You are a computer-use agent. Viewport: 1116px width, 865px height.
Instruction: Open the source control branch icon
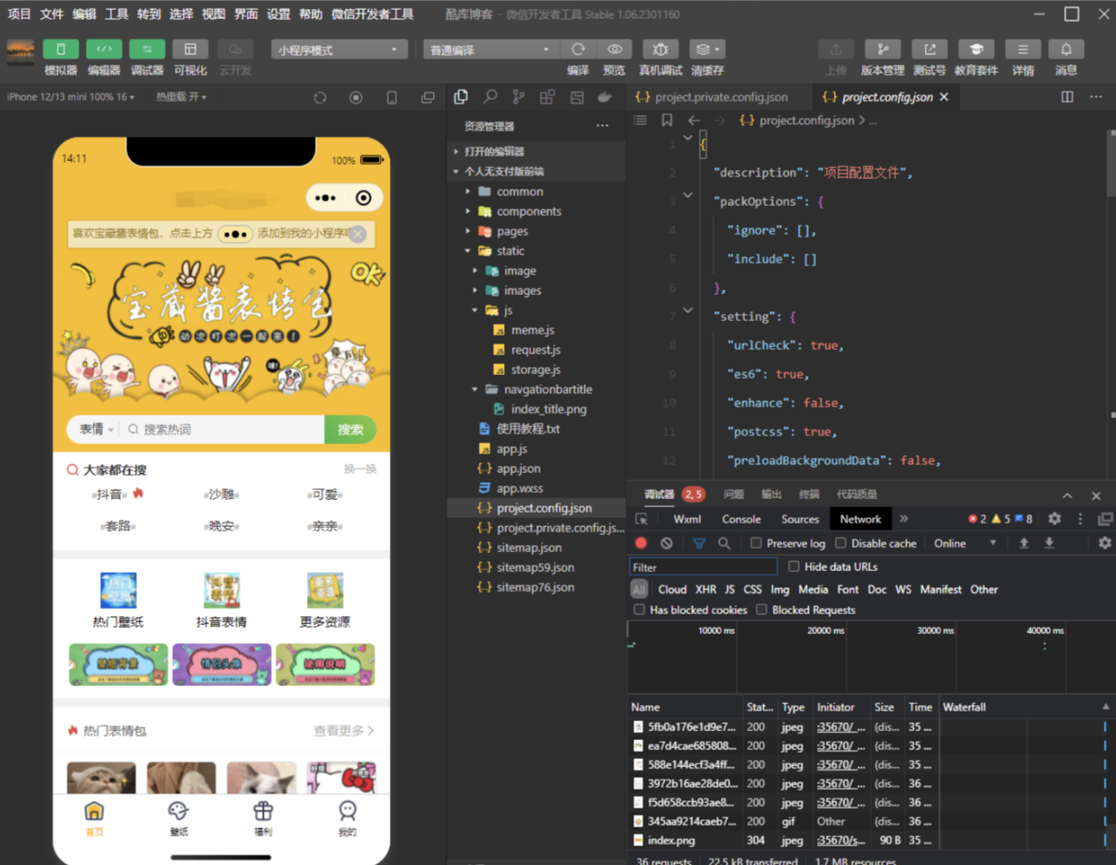pyautogui.click(x=519, y=97)
